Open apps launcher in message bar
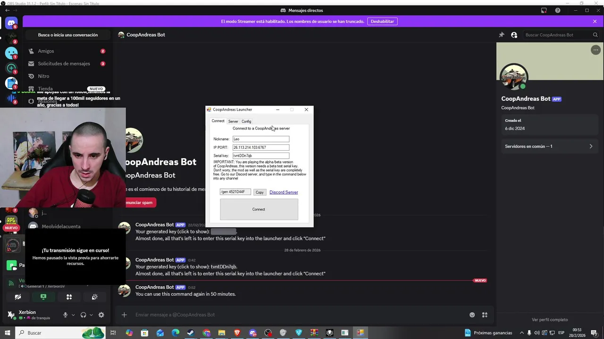Image resolution: width=604 pixels, height=339 pixels. click(x=485, y=315)
